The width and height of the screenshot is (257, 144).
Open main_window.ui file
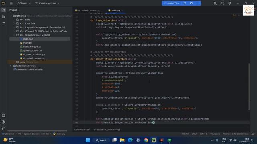click(32, 47)
